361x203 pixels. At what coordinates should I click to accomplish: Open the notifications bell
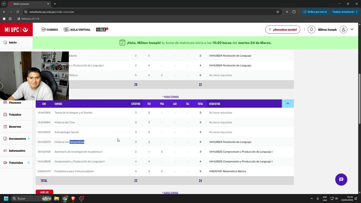(311, 30)
